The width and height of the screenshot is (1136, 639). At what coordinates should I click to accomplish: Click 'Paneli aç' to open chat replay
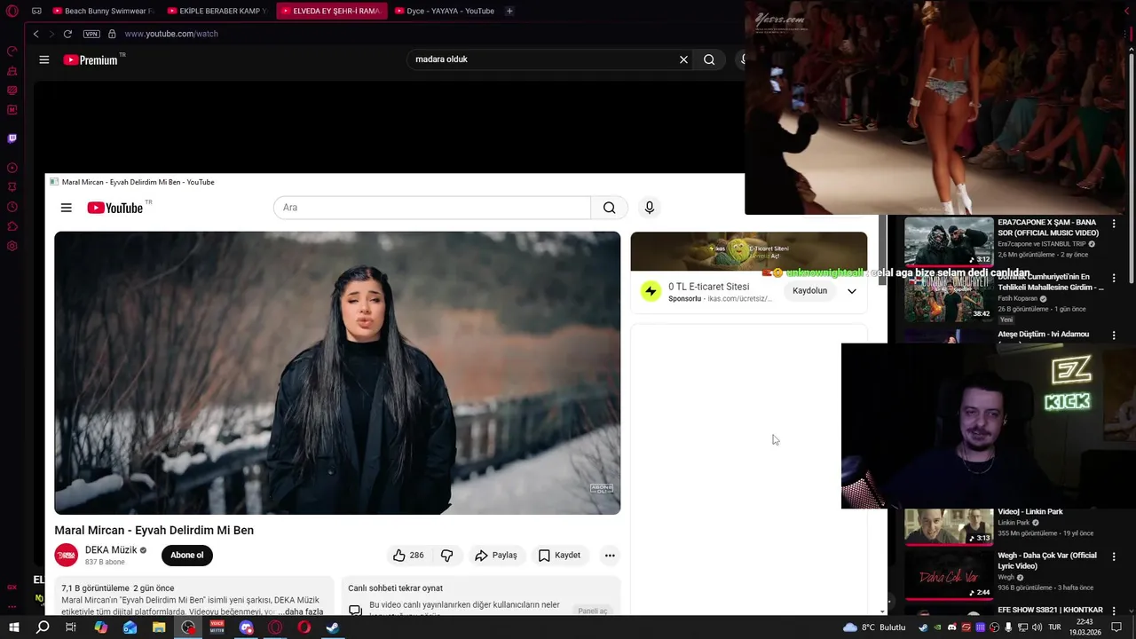click(x=592, y=611)
